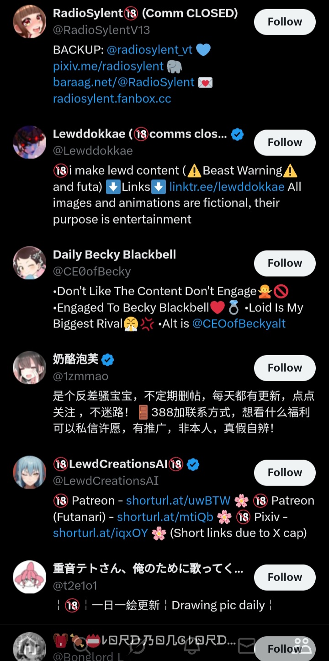
Task: View Daily Becky Blackbell's profile picture
Action: point(29,263)
